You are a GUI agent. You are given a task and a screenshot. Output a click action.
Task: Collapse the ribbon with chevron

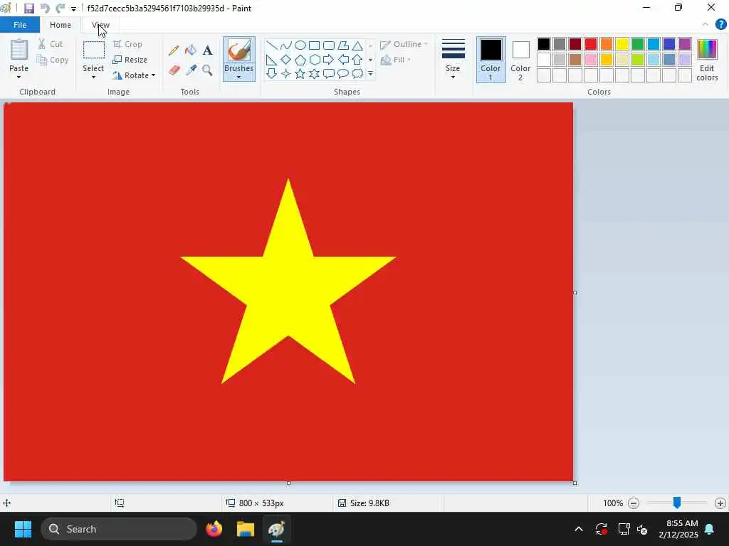(x=706, y=25)
